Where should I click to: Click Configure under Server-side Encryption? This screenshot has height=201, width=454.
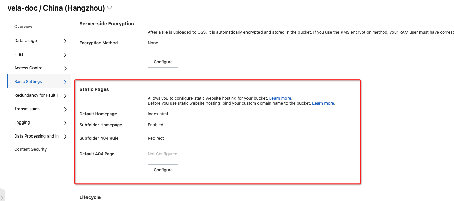(x=163, y=62)
